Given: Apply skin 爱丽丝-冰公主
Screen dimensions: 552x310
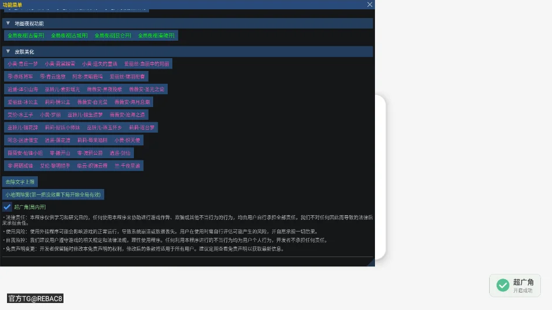Looking at the screenshot, I should tap(23, 102).
